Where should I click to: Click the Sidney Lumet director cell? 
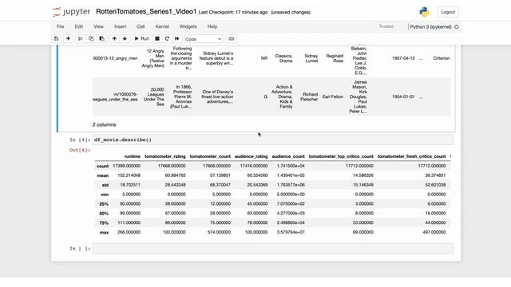[x=311, y=58]
